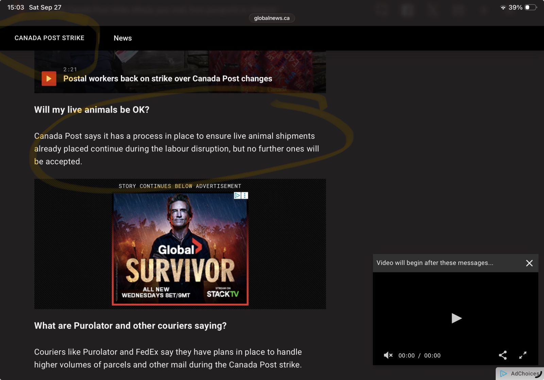Tap the globalnews.ca address pill

tap(272, 18)
